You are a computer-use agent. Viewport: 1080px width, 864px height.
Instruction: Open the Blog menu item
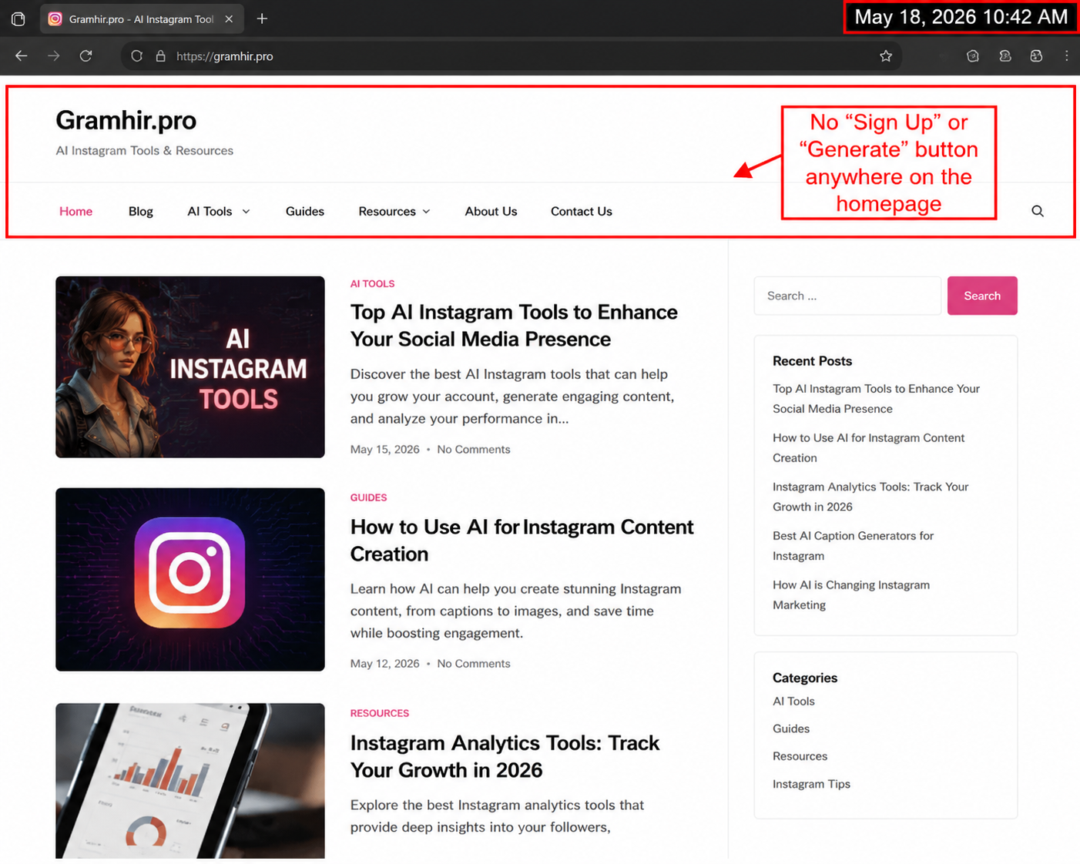tap(140, 211)
